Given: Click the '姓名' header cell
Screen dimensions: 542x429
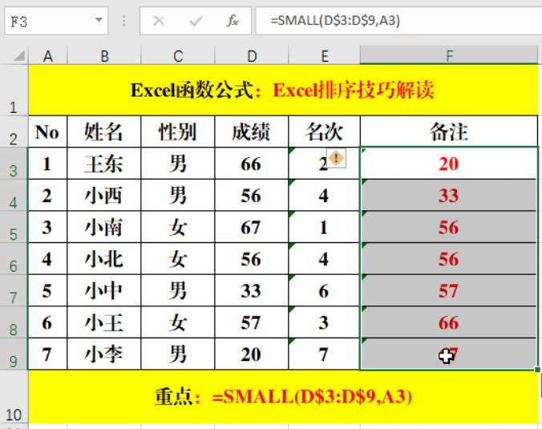Looking at the screenshot, I should (x=104, y=132).
